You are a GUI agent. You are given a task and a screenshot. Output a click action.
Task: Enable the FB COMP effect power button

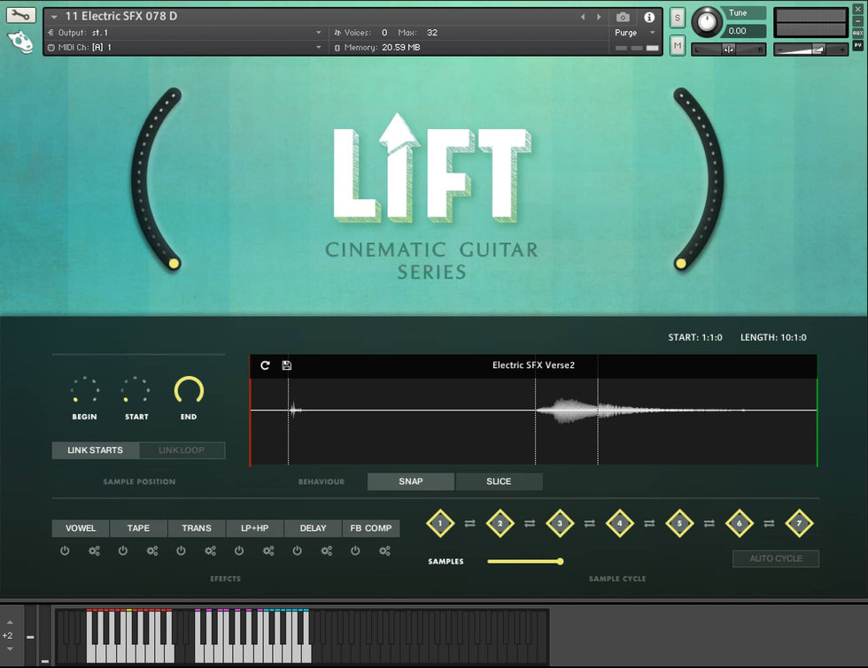point(355,551)
